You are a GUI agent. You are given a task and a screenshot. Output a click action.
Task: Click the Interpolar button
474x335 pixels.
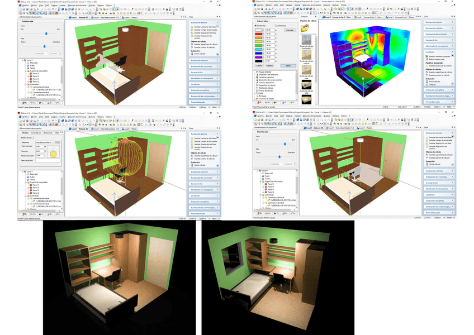coord(290,30)
